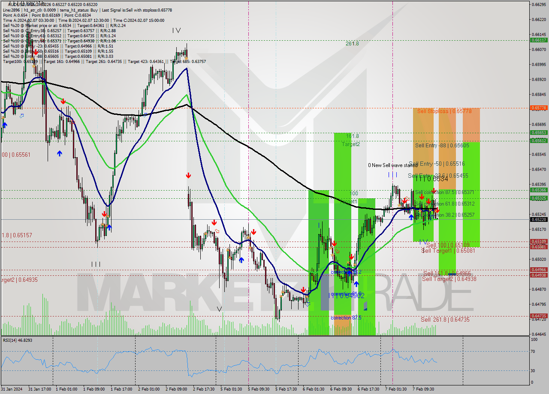Image resolution: width=549 pixels, height=394 pixels.
Task: Click the '161.8' label above Target2
Action: (x=352, y=136)
